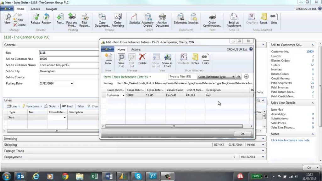Open Notes in main ribbon
Image resolution: width=322 pixels, height=181 pixels.
point(264,19)
